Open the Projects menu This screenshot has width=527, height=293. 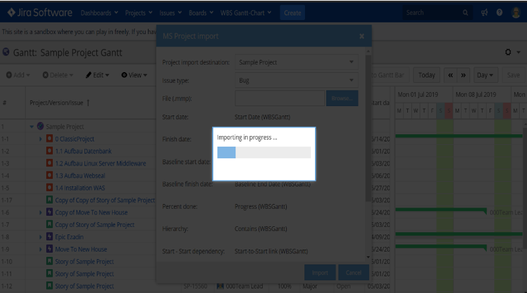tap(138, 13)
